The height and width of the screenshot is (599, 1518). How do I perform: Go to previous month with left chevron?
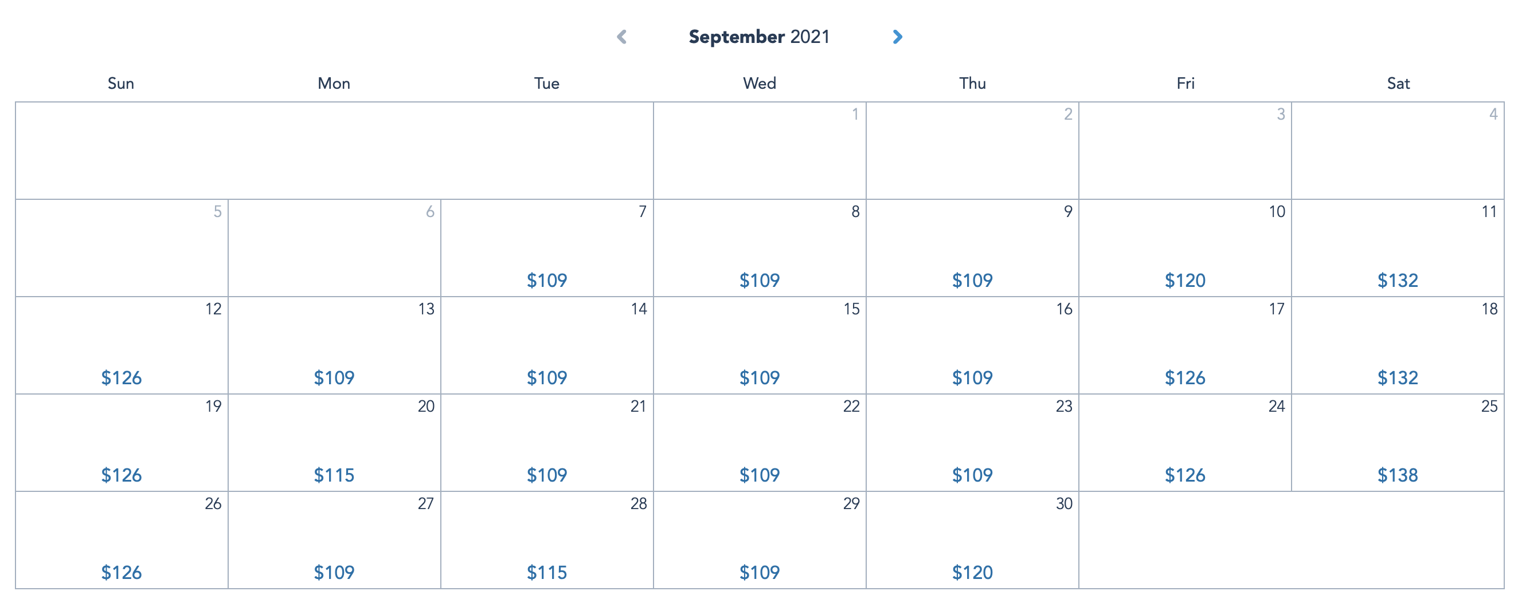tap(621, 37)
